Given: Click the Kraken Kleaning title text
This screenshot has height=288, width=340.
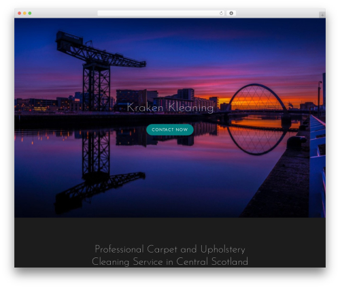Looking at the screenshot, I should pyautogui.click(x=170, y=108).
